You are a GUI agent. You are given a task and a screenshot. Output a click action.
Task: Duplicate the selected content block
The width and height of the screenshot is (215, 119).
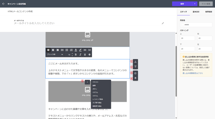pos(135,73)
